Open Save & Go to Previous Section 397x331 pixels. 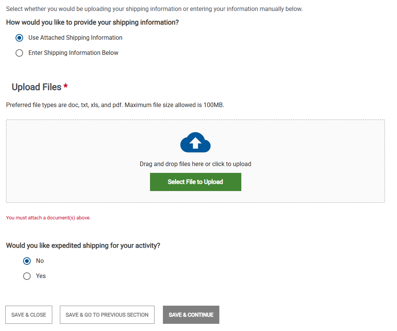click(x=107, y=314)
